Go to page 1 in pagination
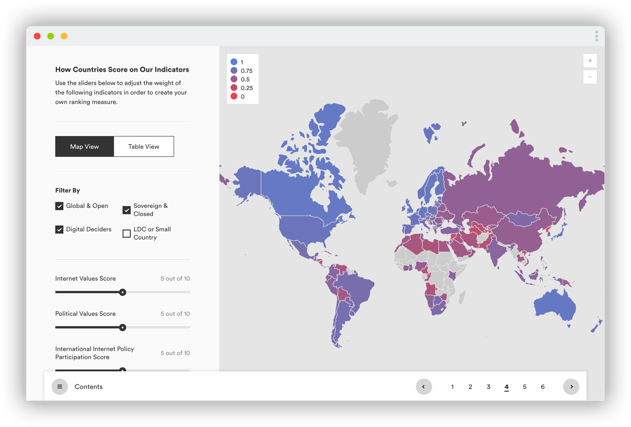This screenshot has width=631, height=427. point(452,387)
